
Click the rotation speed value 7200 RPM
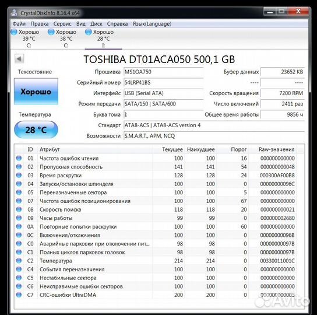pyautogui.click(x=283, y=93)
